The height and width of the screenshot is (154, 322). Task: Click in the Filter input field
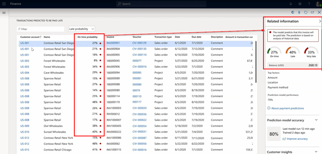tap(40, 29)
